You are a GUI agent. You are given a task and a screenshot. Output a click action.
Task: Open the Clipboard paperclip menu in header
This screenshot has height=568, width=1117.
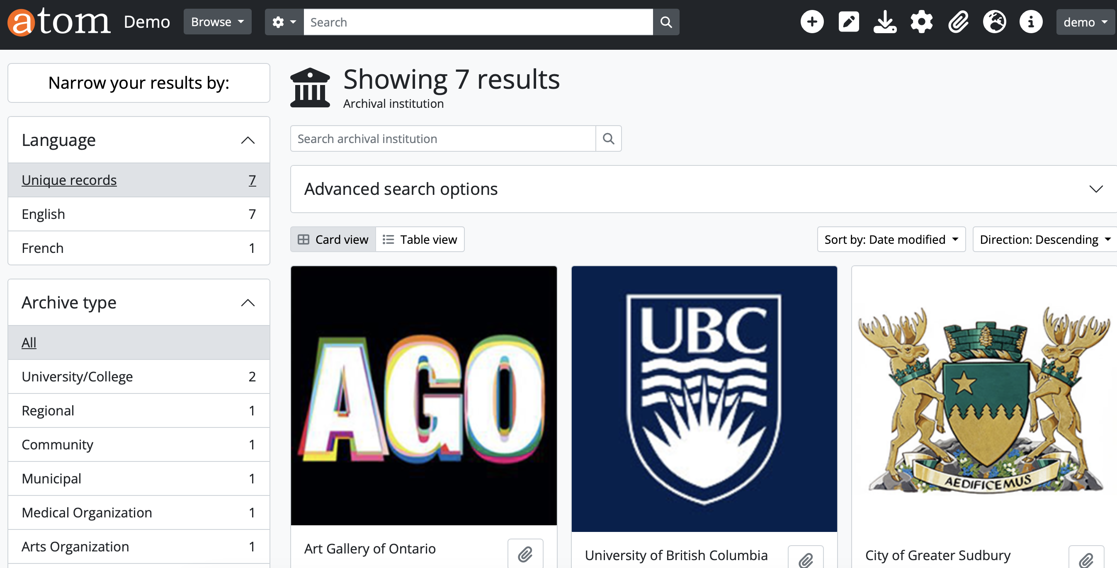click(x=958, y=22)
